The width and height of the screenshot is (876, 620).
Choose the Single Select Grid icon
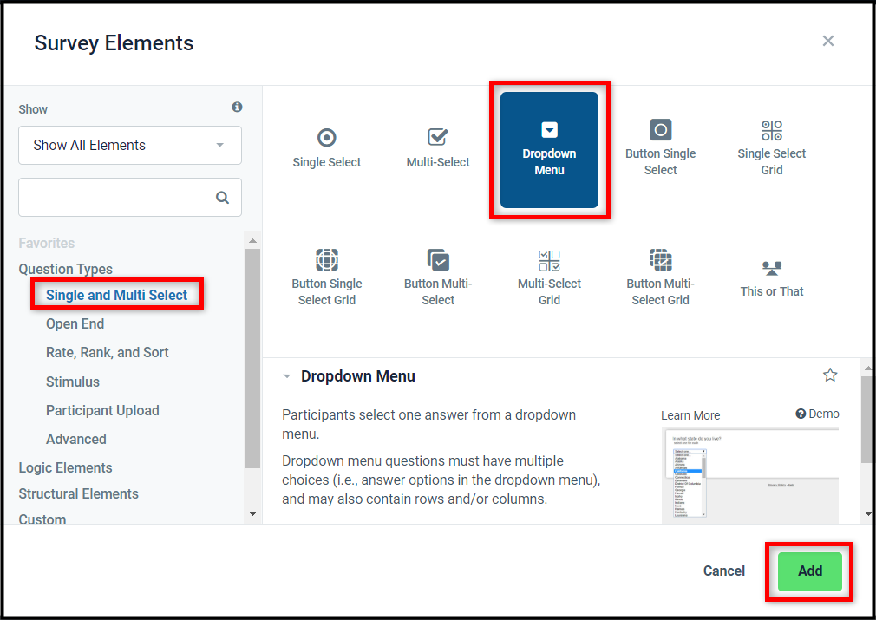772,130
